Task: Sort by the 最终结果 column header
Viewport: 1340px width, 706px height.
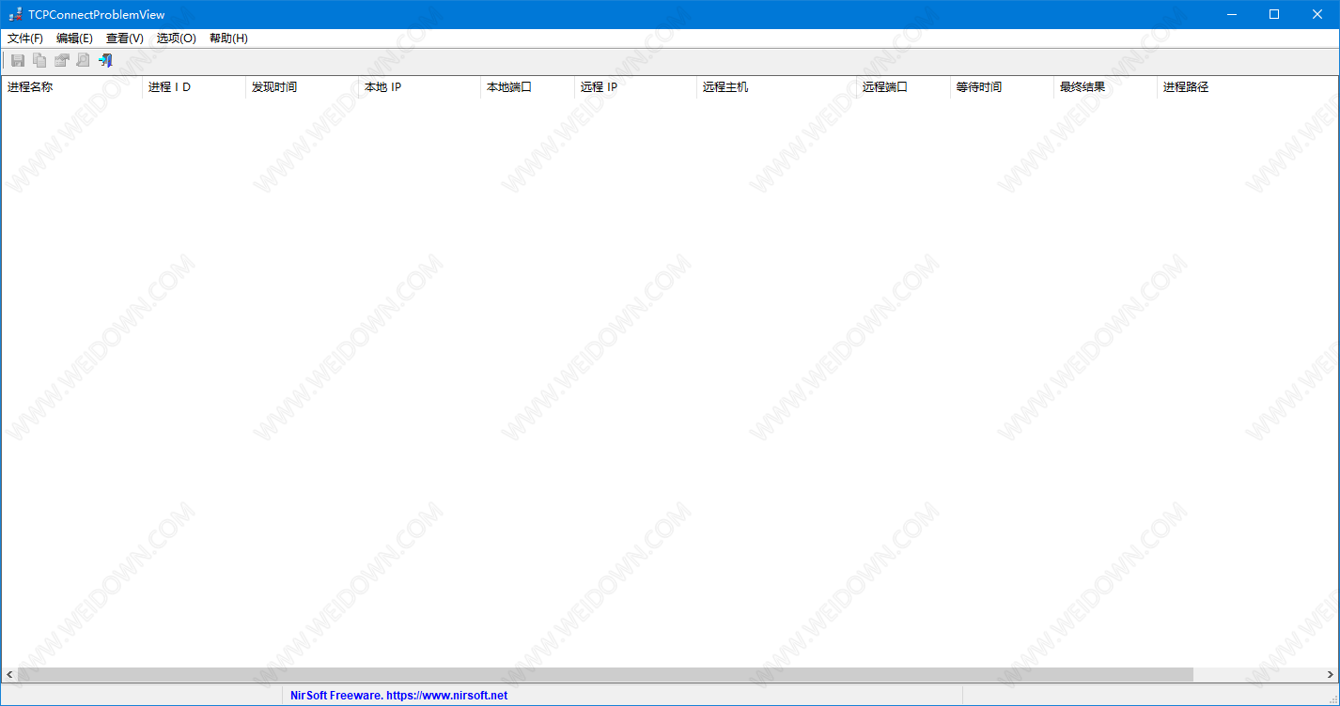Action: pyautogui.click(x=1105, y=87)
